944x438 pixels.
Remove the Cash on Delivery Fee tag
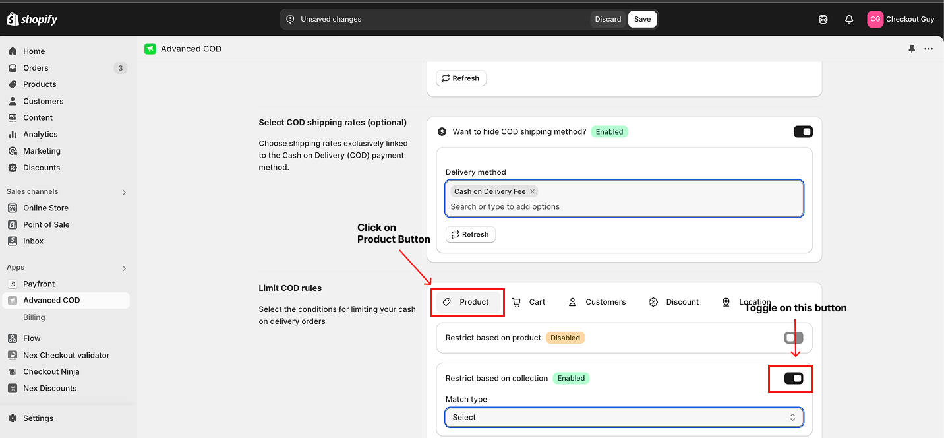[x=532, y=191]
